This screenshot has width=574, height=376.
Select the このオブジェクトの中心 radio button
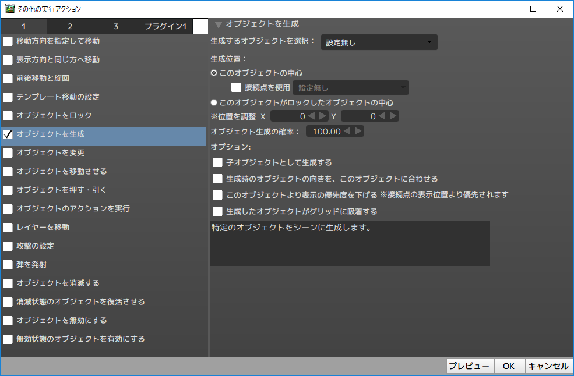point(214,73)
